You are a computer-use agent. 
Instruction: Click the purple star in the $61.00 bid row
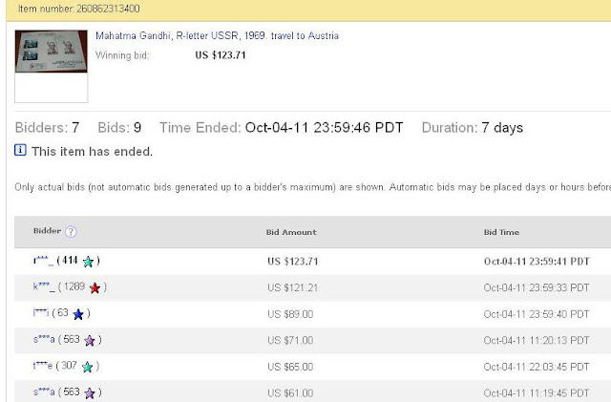(x=89, y=392)
